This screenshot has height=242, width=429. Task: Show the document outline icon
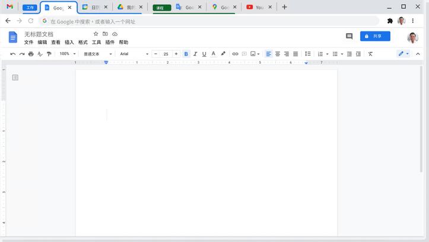tap(15, 78)
